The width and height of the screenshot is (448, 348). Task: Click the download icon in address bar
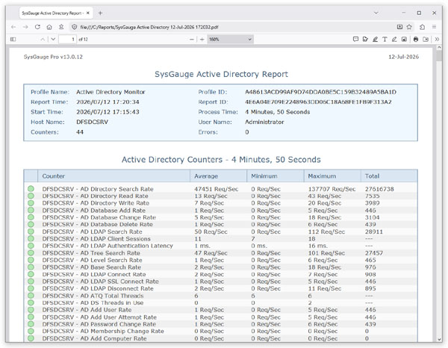(x=399, y=27)
